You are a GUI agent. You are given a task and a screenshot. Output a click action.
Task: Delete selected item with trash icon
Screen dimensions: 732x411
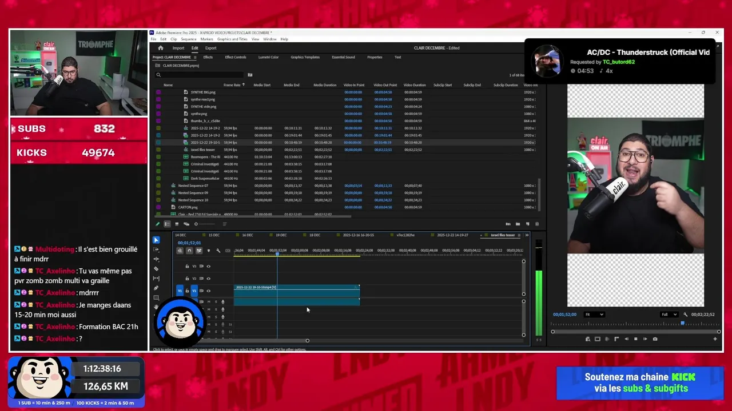[536, 224]
